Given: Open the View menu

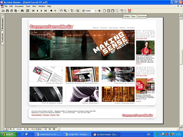Looking at the screenshot, I should (34, 6).
